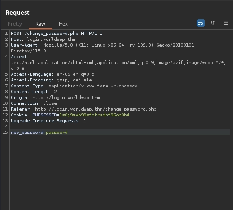Click the Host header line
The image size is (233, 210).
click(x=43, y=39)
